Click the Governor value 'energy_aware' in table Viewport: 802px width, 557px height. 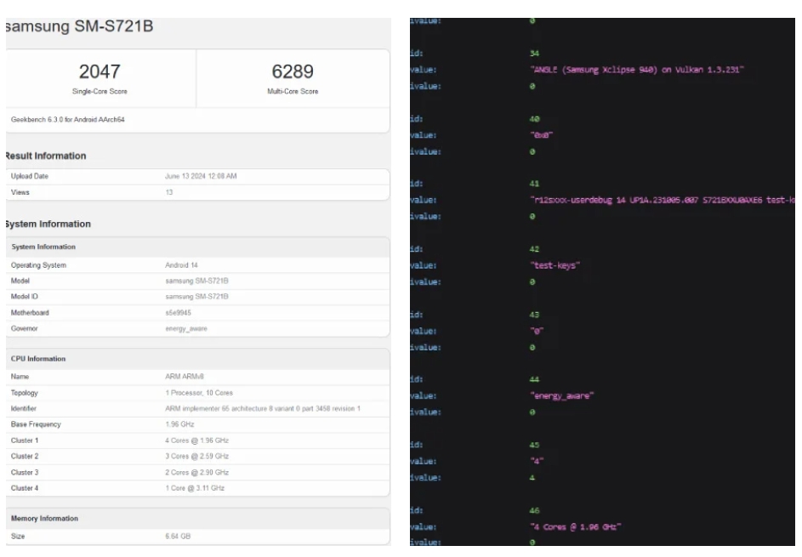pos(186,329)
